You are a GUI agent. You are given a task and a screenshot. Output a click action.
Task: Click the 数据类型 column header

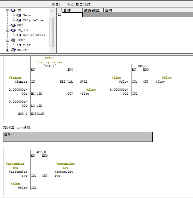click(93, 10)
